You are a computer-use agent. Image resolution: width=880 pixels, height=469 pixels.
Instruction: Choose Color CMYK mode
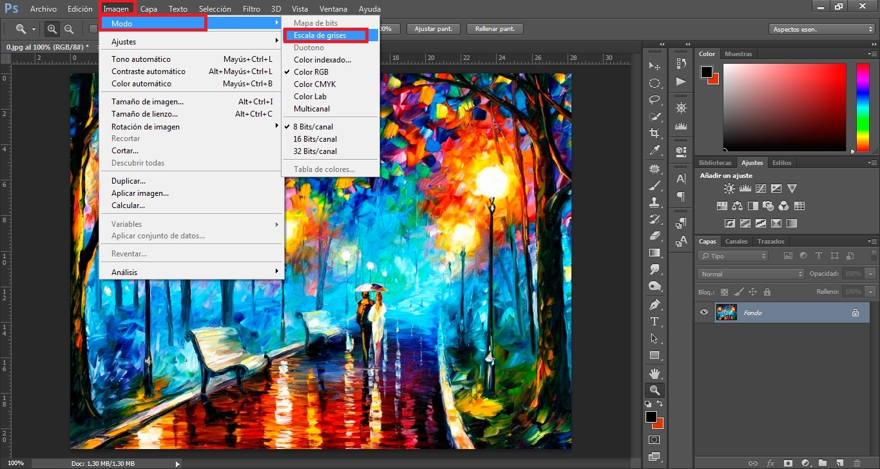[x=330, y=84]
